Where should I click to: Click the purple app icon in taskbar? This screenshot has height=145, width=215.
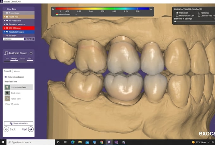(116, 142)
